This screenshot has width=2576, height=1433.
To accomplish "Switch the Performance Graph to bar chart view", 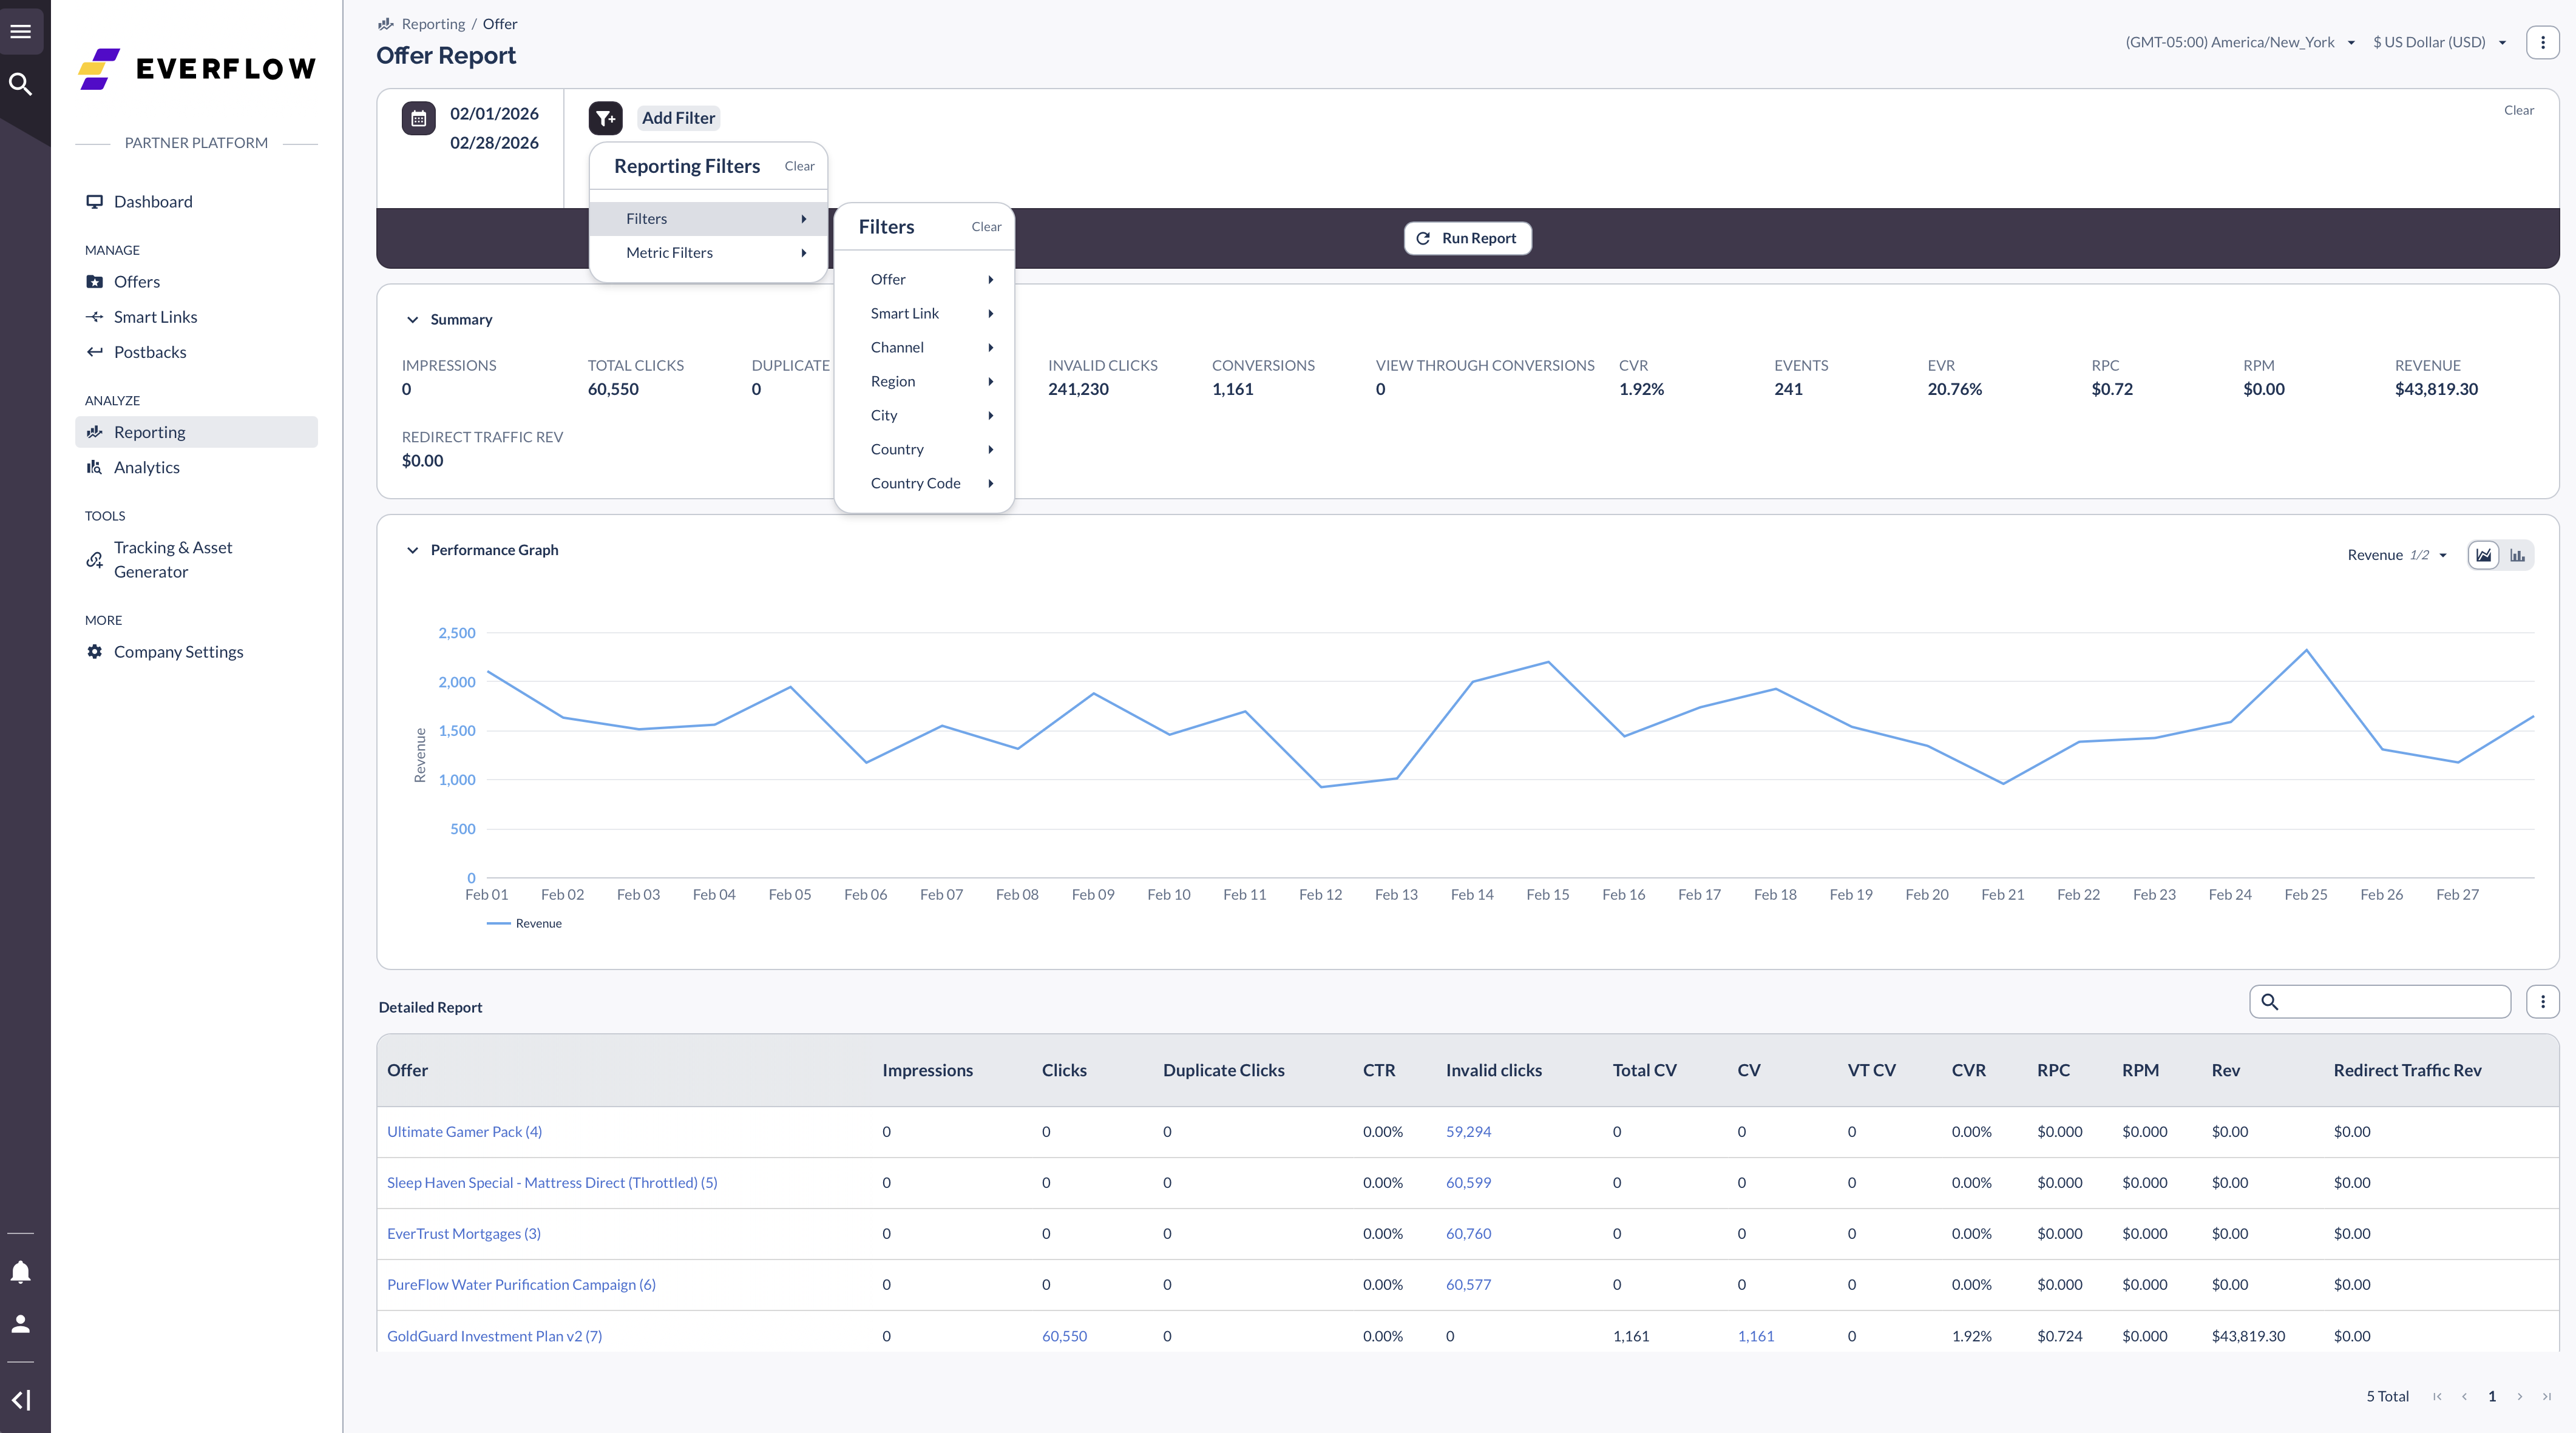I will (2518, 555).
